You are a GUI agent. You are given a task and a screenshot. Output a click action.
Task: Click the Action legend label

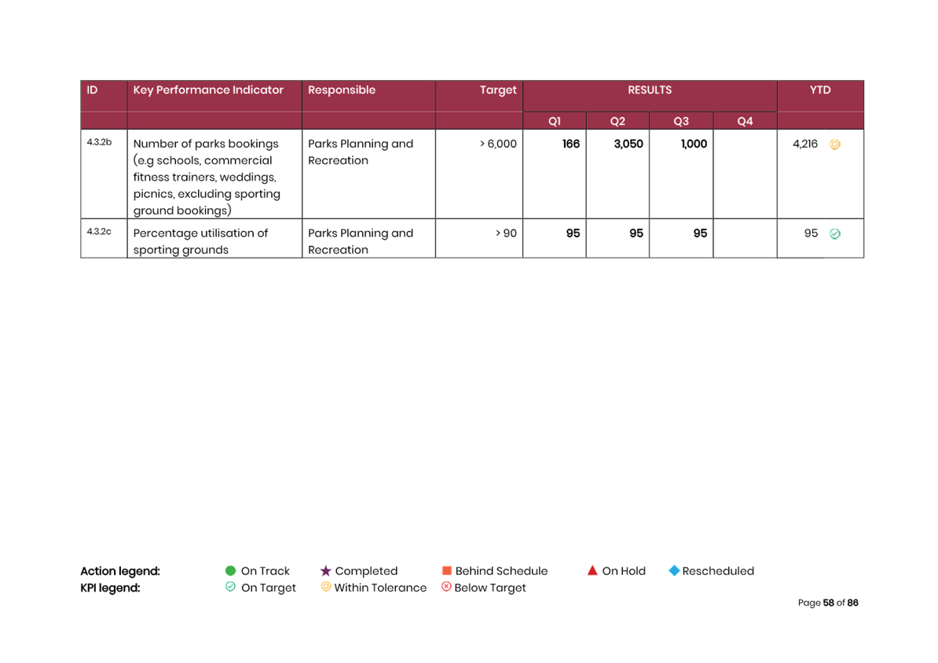click(120, 571)
